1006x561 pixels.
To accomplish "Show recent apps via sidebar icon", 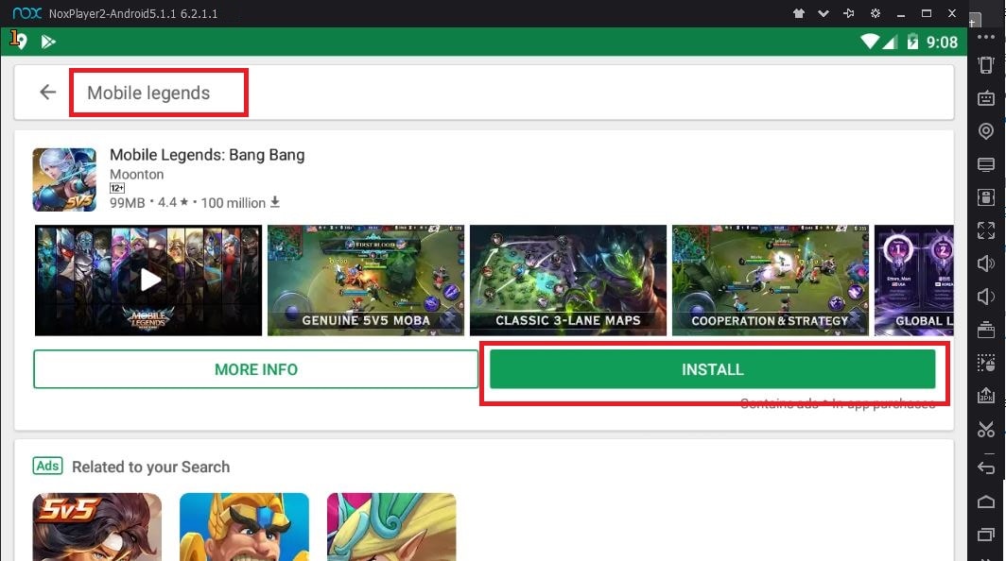I will pos(986,534).
